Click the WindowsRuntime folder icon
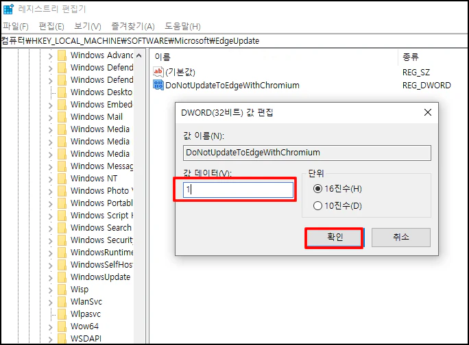The height and width of the screenshot is (345, 469). (62, 253)
